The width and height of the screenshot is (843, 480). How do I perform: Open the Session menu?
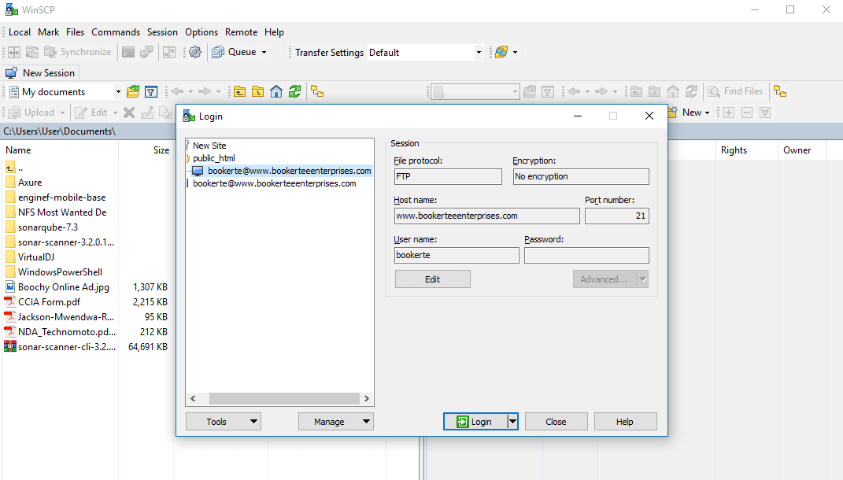coord(162,32)
